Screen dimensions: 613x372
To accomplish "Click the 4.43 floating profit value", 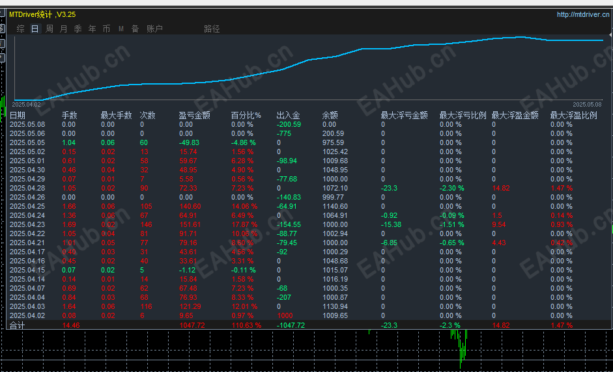I will tap(499, 243).
